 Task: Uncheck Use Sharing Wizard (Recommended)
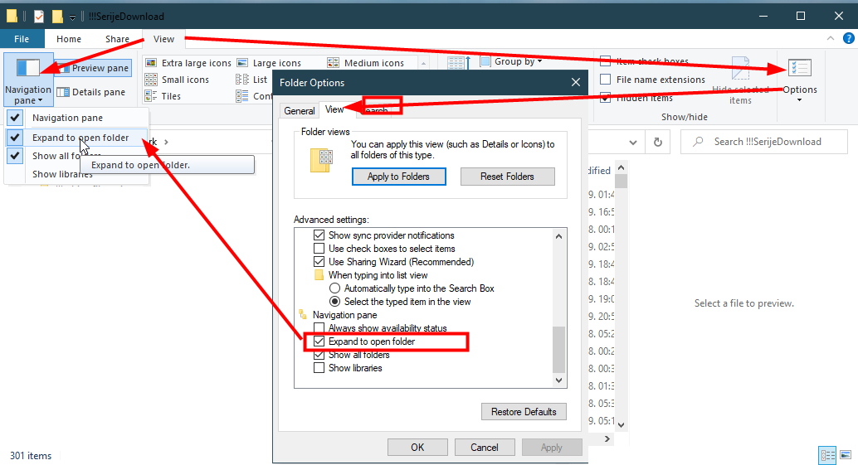click(x=319, y=262)
